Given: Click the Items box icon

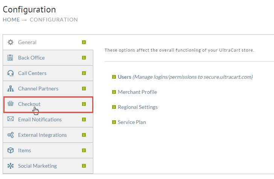Looking at the screenshot, I should coord(11,150).
